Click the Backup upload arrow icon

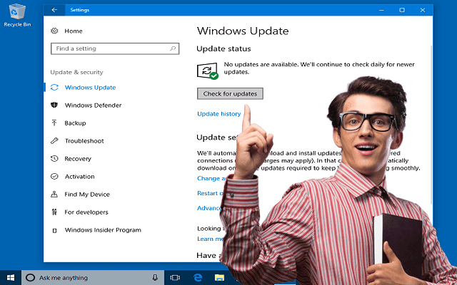(x=54, y=123)
